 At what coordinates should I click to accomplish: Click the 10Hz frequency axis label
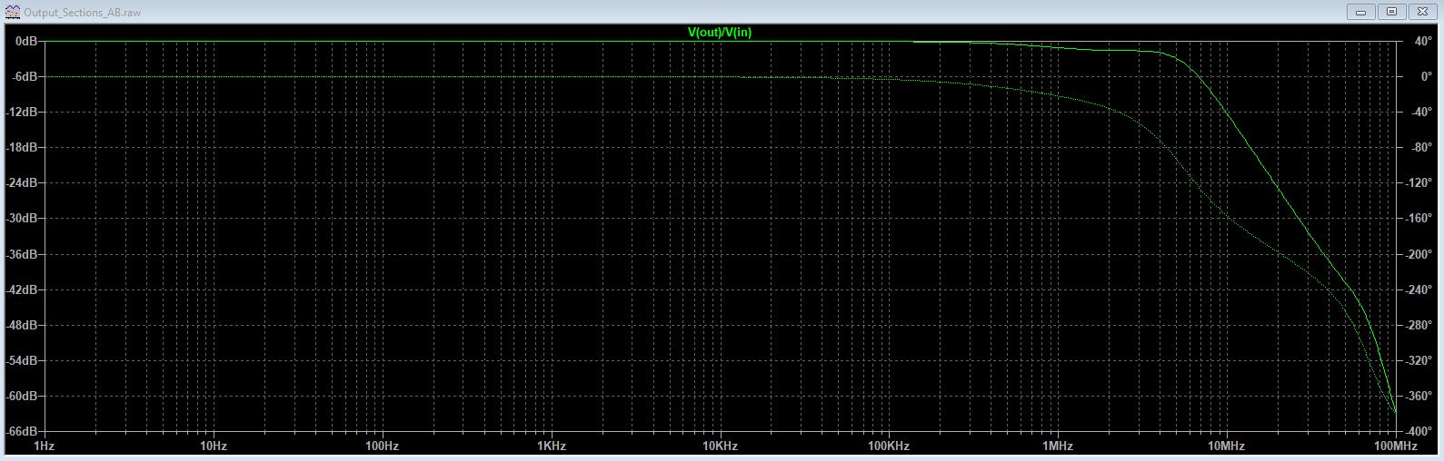click(213, 446)
